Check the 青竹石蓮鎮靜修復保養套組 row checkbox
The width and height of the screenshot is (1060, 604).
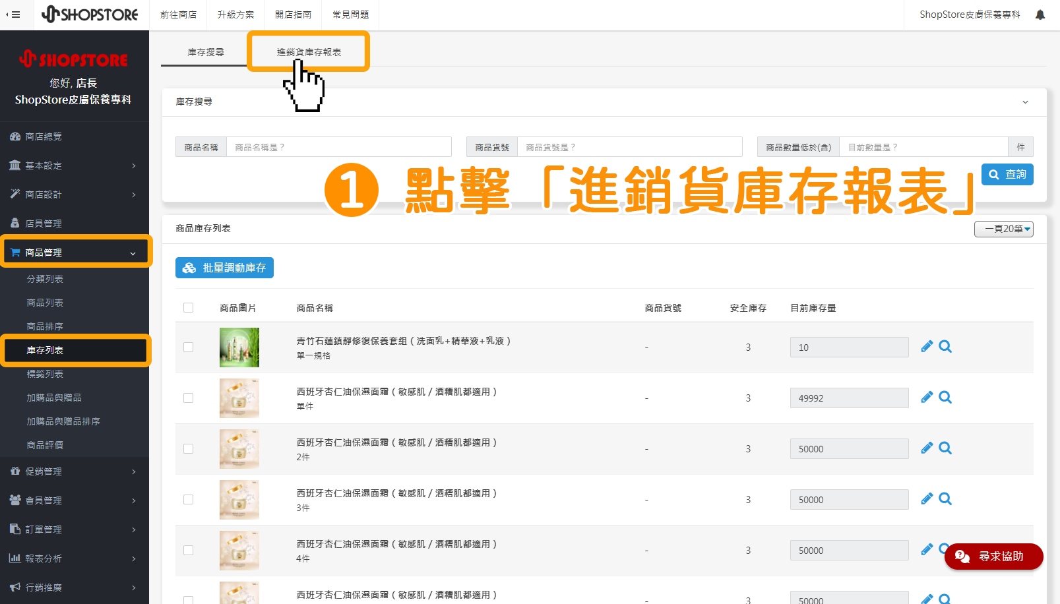pos(189,347)
